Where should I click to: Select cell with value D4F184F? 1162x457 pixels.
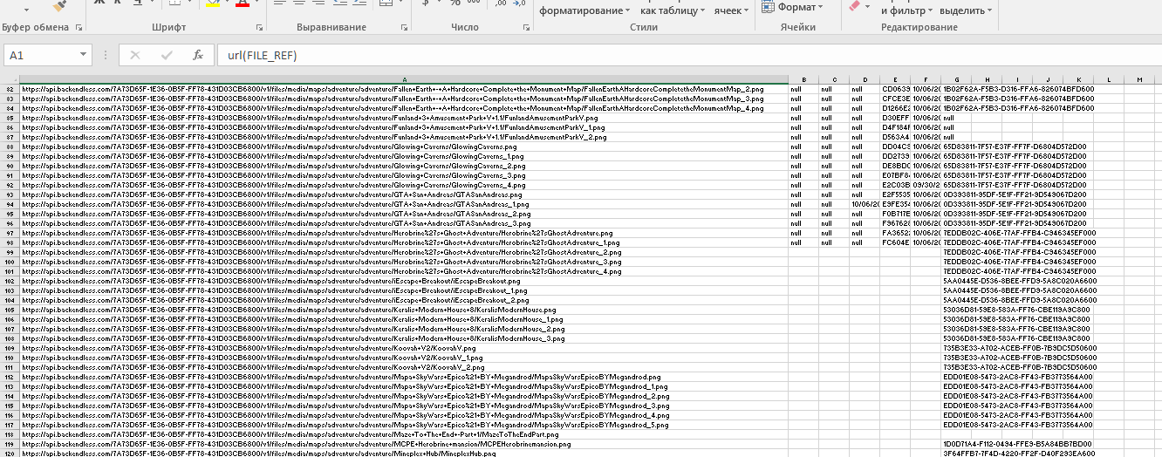tap(896, 127)
